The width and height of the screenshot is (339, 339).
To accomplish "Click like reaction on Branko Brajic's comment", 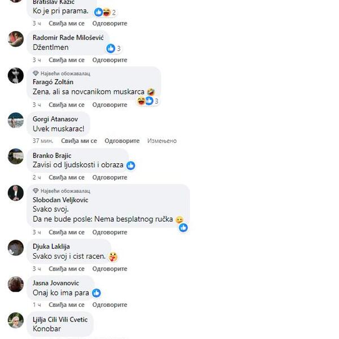I will (131, 166).
